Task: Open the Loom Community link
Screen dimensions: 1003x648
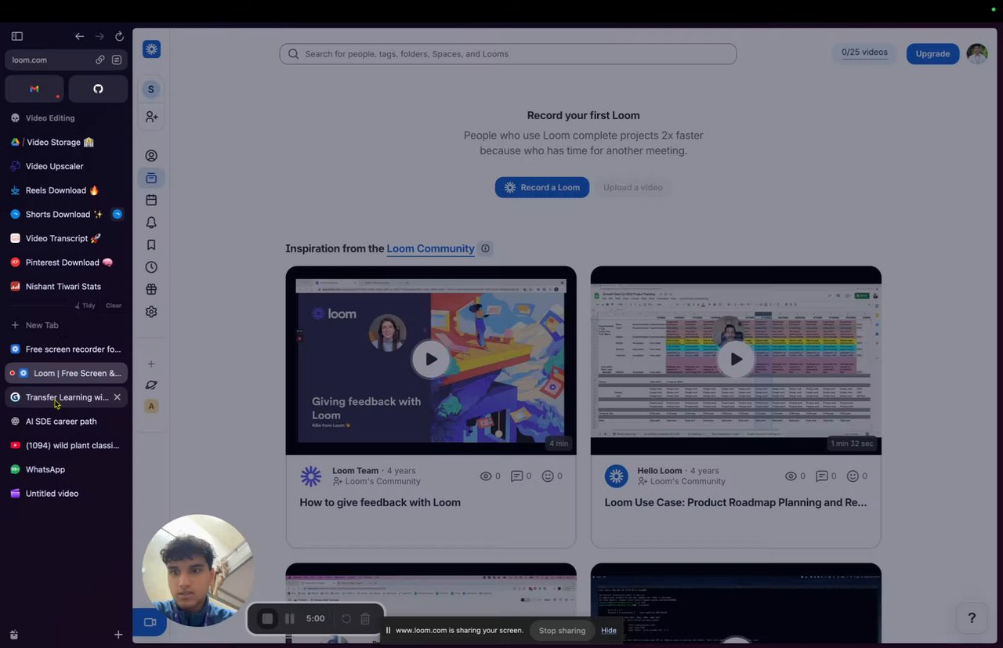Action: tap(430, 248)
